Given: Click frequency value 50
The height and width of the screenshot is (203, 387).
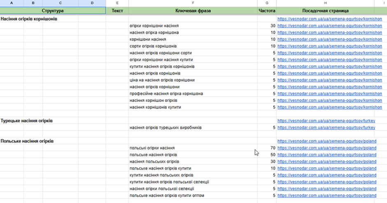Looking at the screenshot, I should [272, 155].
